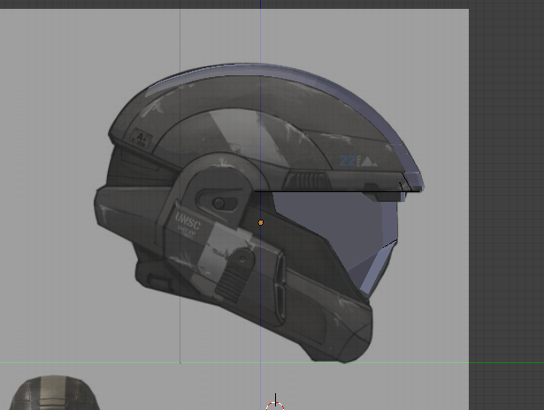Click the red-white 3D cursor crosshair
This screenshot has width=544, height=410.
coord(275,404)
